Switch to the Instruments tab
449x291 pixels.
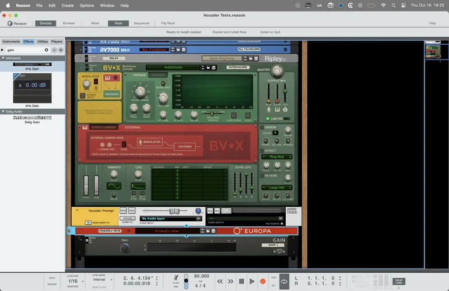click(11, 41)
